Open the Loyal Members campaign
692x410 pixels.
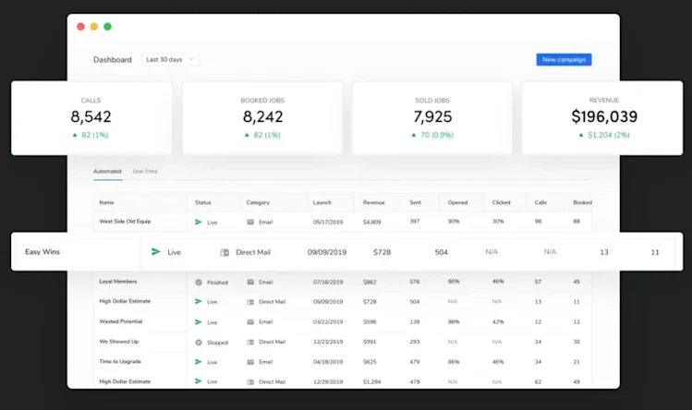[118, 281]
